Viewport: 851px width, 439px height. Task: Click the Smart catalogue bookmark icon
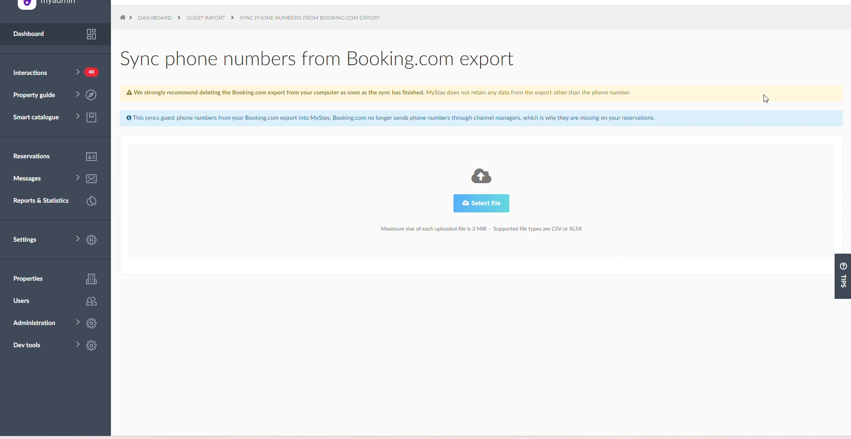[x=91, y=117]
